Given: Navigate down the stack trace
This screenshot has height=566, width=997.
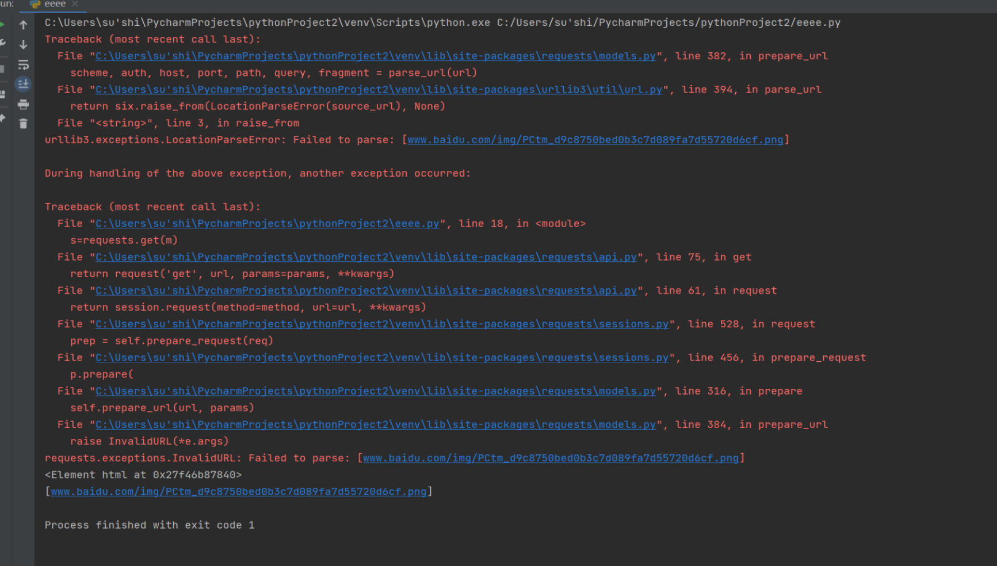Looking at the screenshot, I should click(x=23, y=44).
